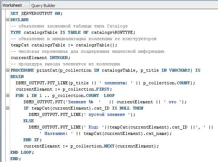The height and width of the screenshot is (162, 218).
Task: Click the PROCEDURE keyword
Action: (22, 70)
